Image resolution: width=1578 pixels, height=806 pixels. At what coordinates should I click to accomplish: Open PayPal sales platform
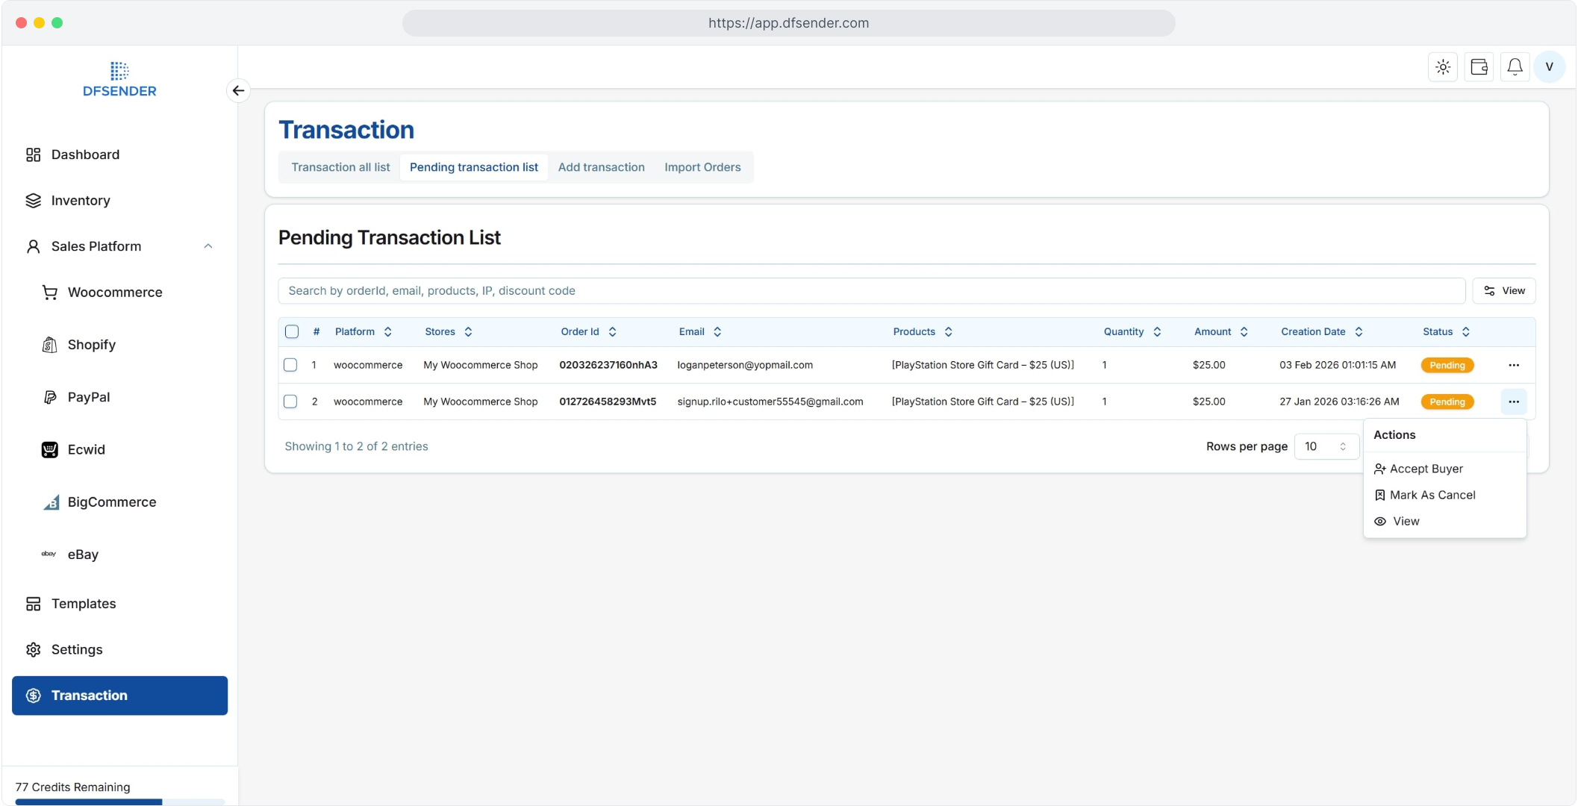88,397
